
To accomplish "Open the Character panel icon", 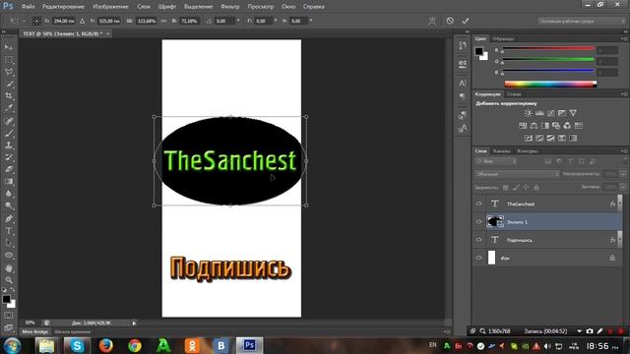I will click(x=463, y=84).
